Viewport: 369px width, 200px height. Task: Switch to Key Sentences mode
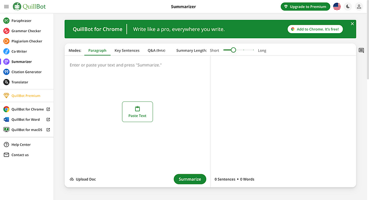[x=127, y=51]
